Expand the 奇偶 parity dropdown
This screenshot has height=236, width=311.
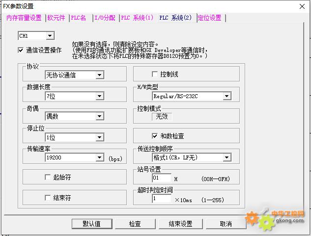coord(99,117)
